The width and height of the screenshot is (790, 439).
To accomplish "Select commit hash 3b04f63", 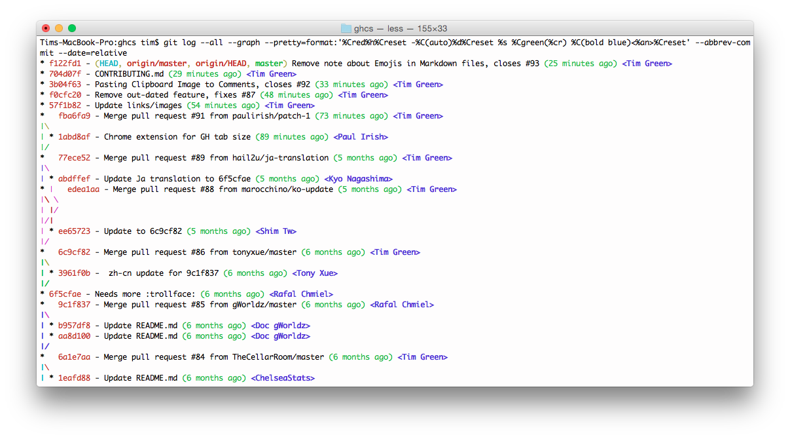I will [x=65, y=85].
